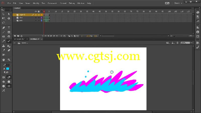Toggle Object Drawing mode option
Image resolution: width=201 pixels, height=113 pixels.
[4, 77]
